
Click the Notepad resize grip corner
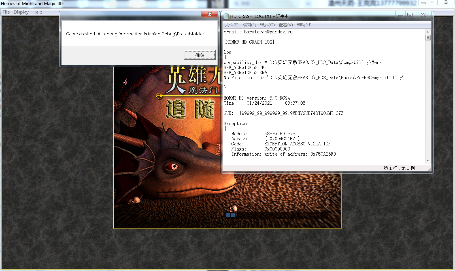point(430,169)
